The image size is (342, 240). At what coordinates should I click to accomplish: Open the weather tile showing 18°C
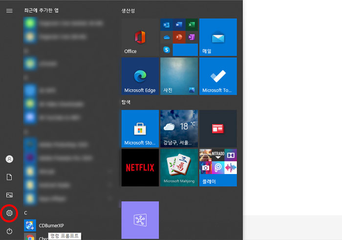[179, 129]
